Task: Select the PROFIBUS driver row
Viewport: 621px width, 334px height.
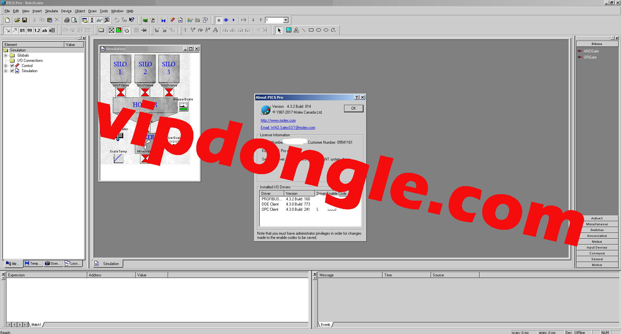Action: pos(310,199)
